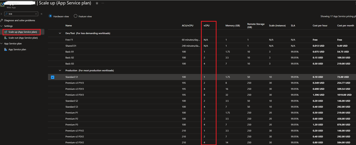Sort by the vCPU column header

point(206,26)
